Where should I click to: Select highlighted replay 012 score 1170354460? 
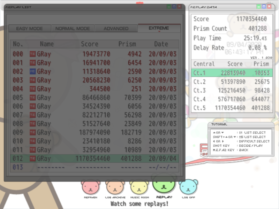pos(95,158)
